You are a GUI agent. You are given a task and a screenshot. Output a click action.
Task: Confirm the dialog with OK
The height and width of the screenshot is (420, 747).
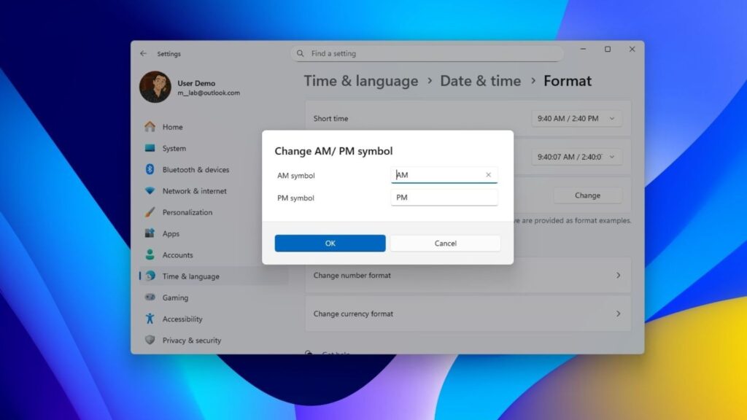point(330,244)
